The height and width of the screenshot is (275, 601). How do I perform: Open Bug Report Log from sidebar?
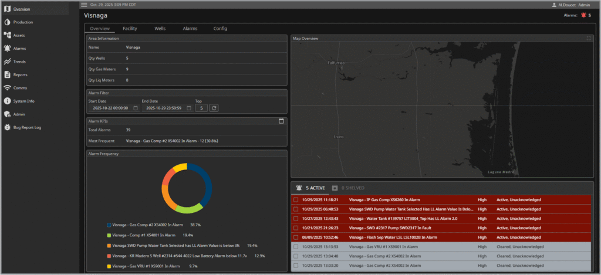tap(27, 127)
